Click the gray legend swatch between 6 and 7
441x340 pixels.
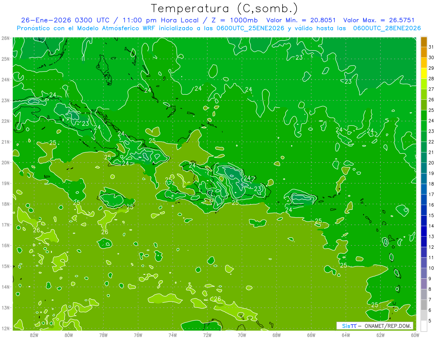pos(424,305)
